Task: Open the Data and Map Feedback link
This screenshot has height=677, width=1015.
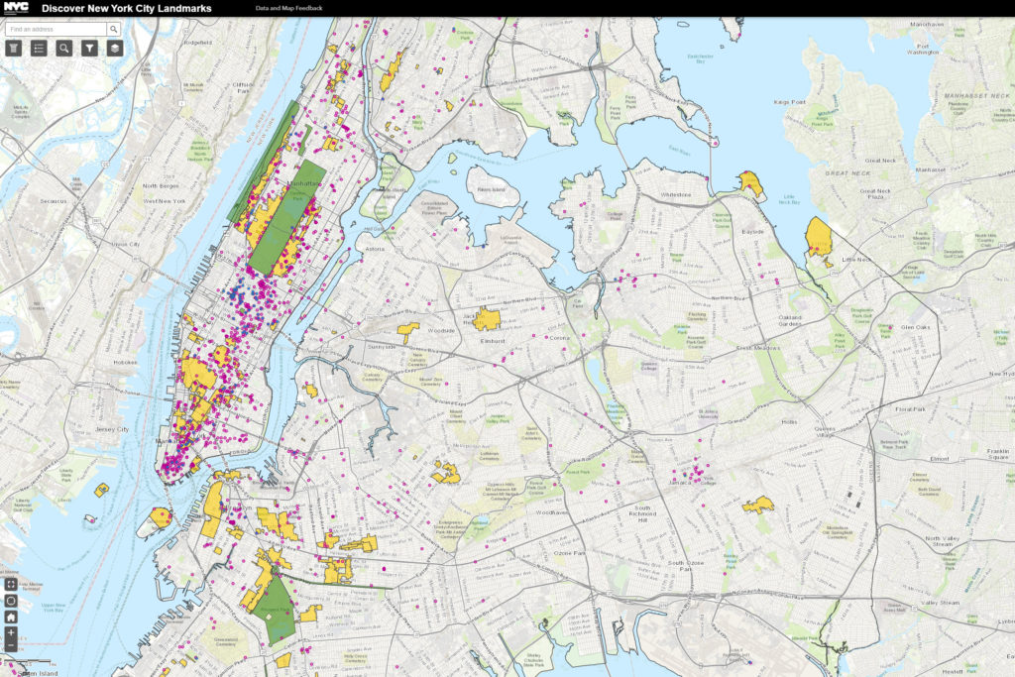Action: pos(288,8)
